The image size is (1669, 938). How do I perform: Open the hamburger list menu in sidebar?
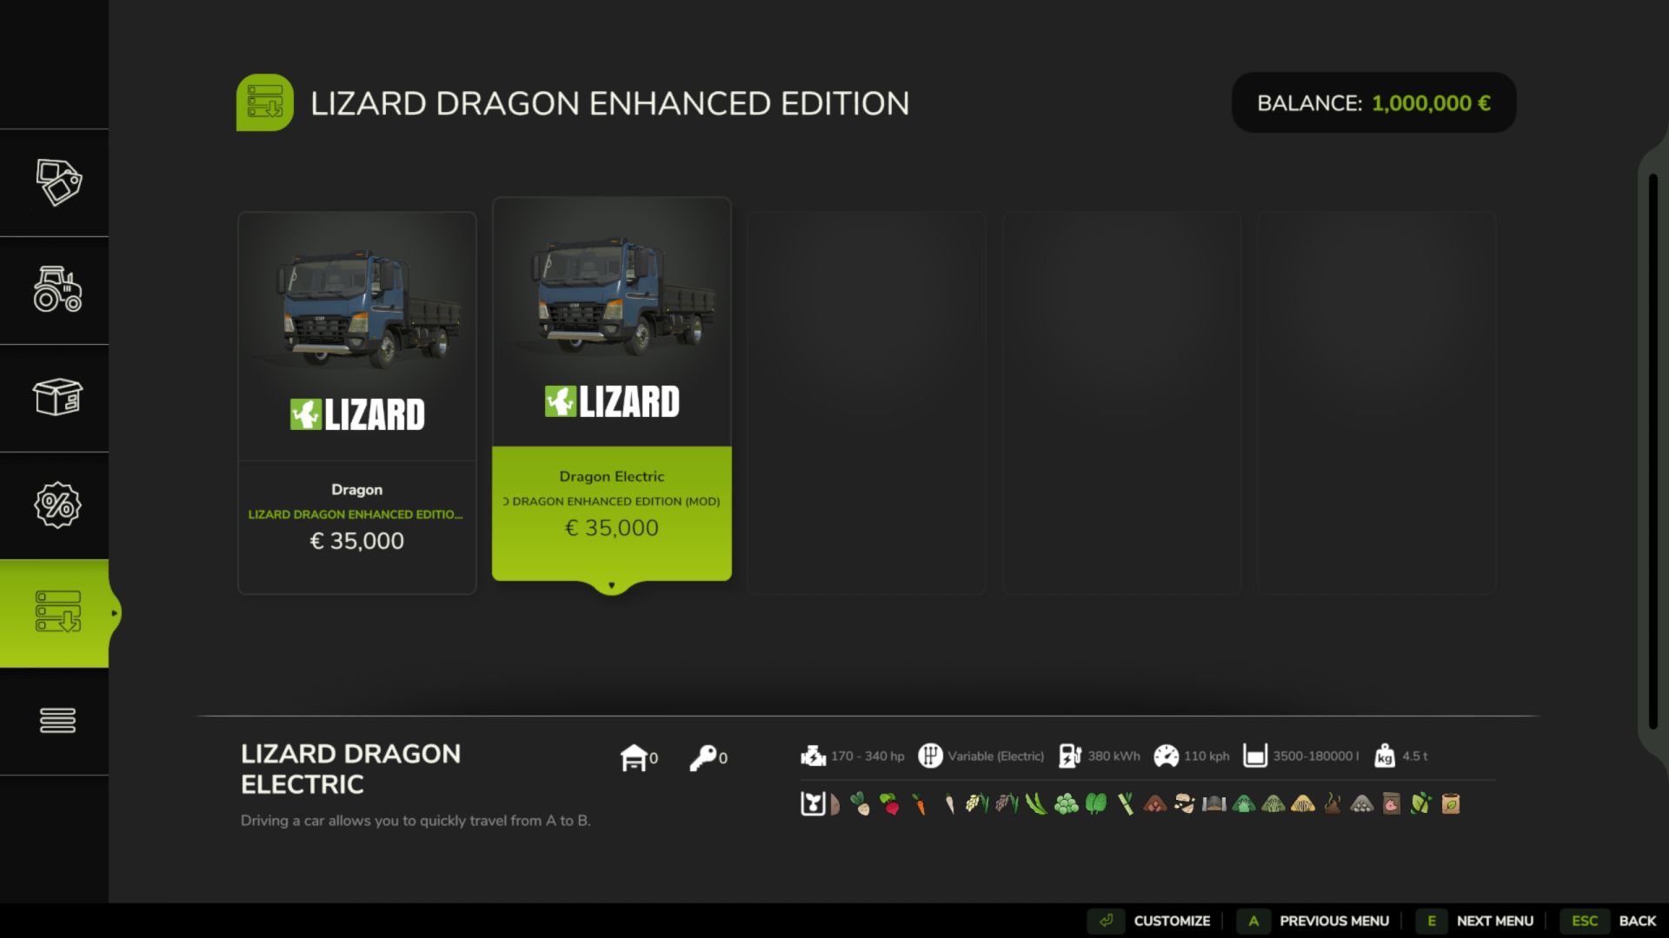57,720
